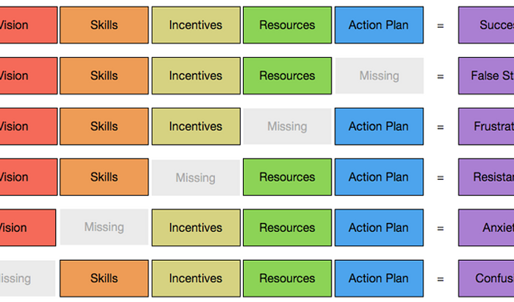
Task: Click the Action Plan box in the top row
Action: tap(379, 25)
